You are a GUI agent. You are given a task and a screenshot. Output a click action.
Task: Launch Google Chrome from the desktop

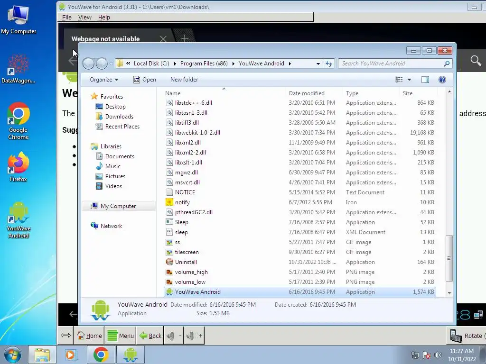pos(19,121)
